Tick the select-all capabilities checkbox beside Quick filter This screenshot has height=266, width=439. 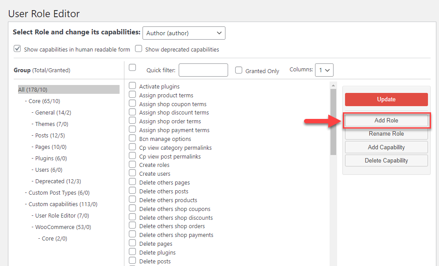132,67
